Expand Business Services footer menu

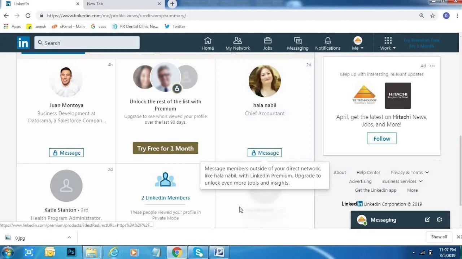point(402,182)
